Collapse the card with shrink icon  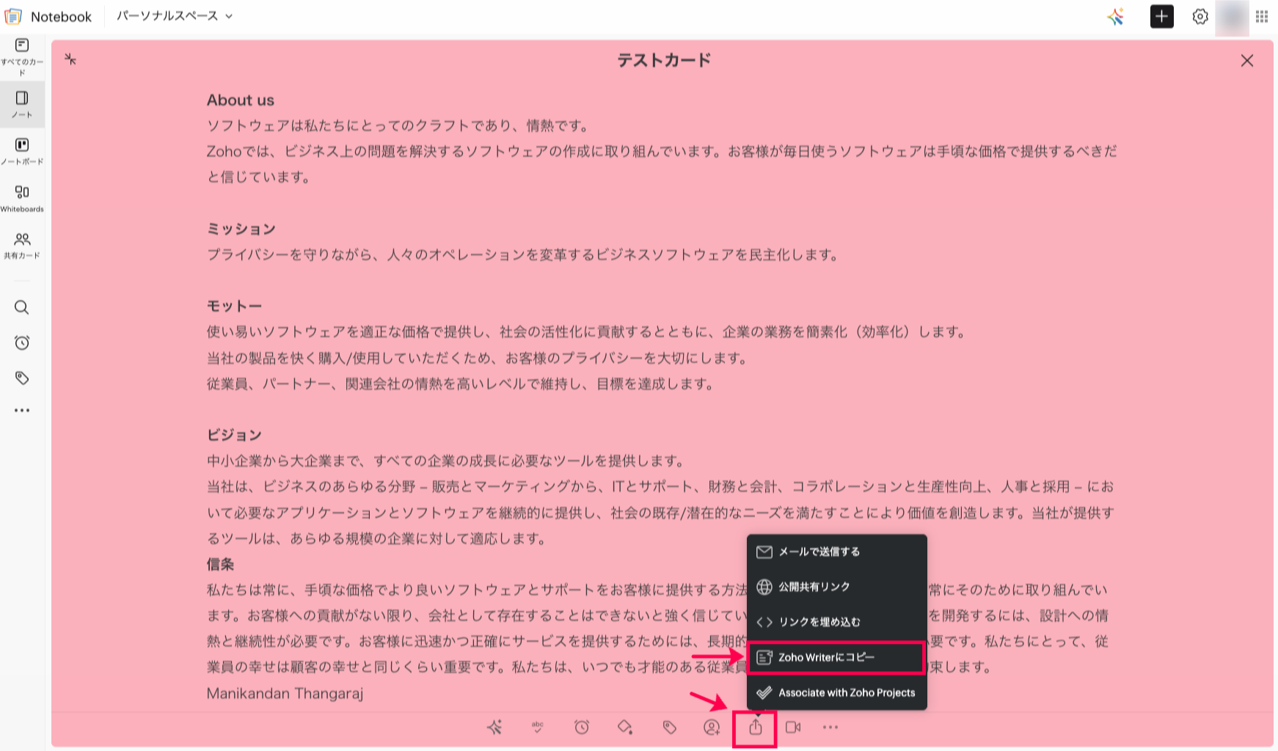70,59
